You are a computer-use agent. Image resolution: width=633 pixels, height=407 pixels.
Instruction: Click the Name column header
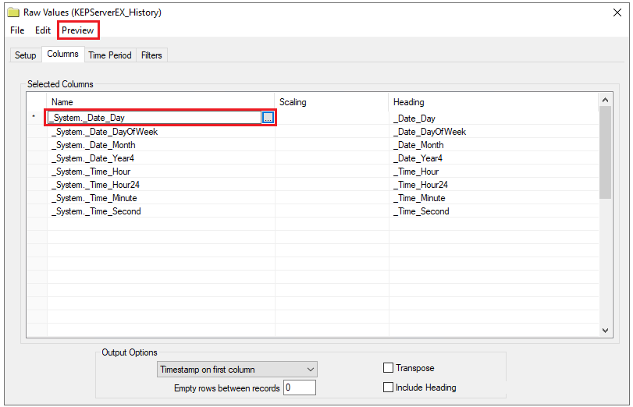point(161,102)
